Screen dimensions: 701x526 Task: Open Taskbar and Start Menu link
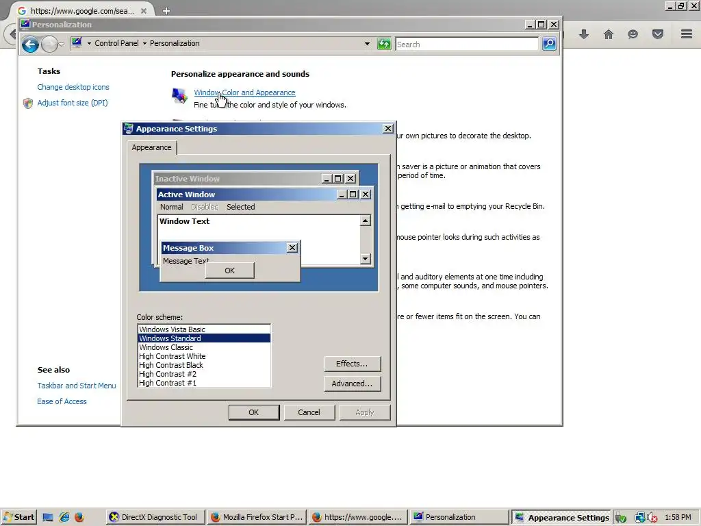(x=77, y=386)
